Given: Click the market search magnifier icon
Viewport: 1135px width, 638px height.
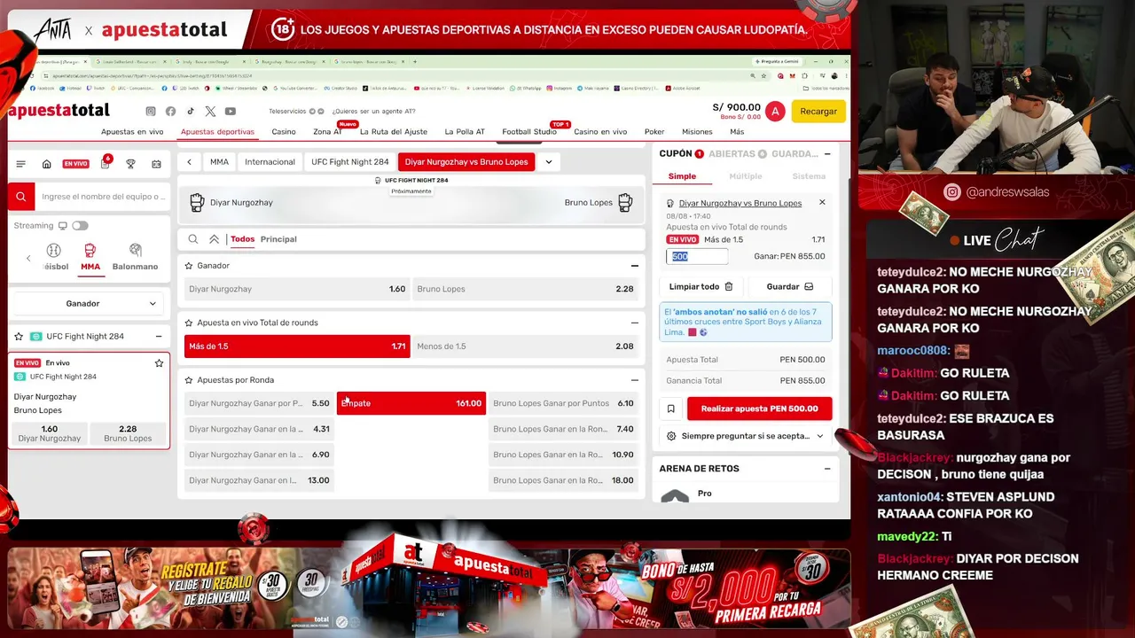Looking at the screenshot, I should 193,239.
